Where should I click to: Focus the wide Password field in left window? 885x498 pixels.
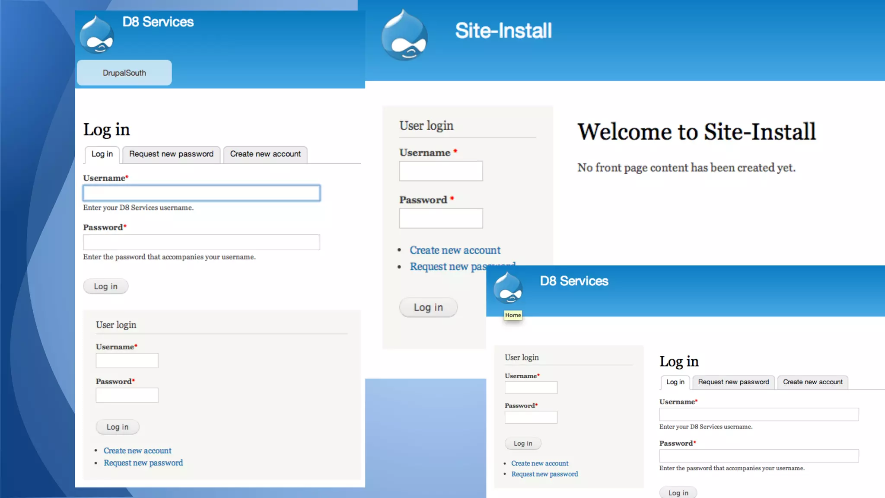coord(201,242)
